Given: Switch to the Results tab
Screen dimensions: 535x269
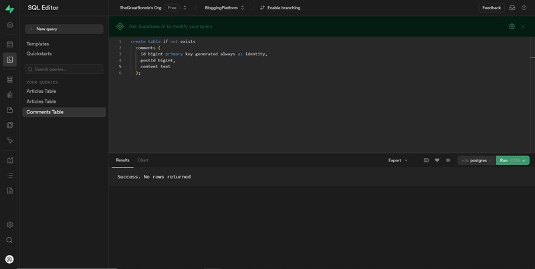Looking at the screenshot, I should 122,160.
